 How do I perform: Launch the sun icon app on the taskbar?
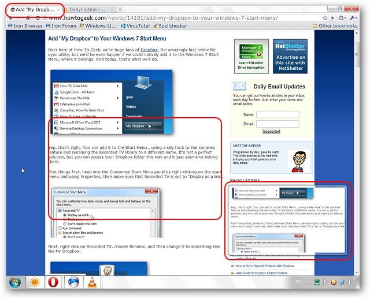[35, 282]
